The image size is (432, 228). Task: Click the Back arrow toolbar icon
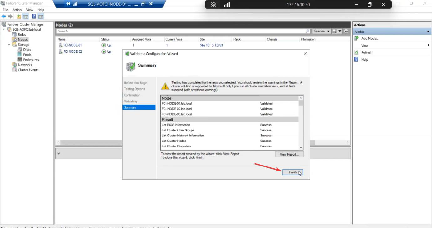[x=4, y=17]
